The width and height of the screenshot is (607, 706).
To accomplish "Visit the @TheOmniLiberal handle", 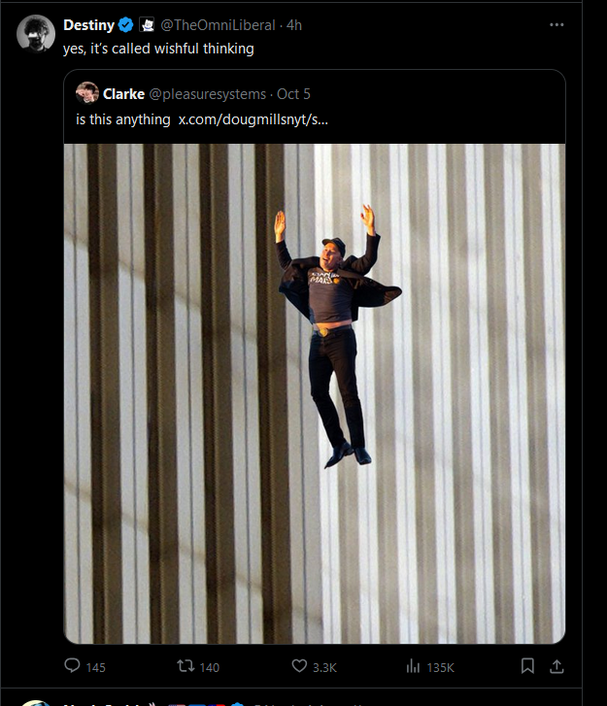I will point(218,25).
